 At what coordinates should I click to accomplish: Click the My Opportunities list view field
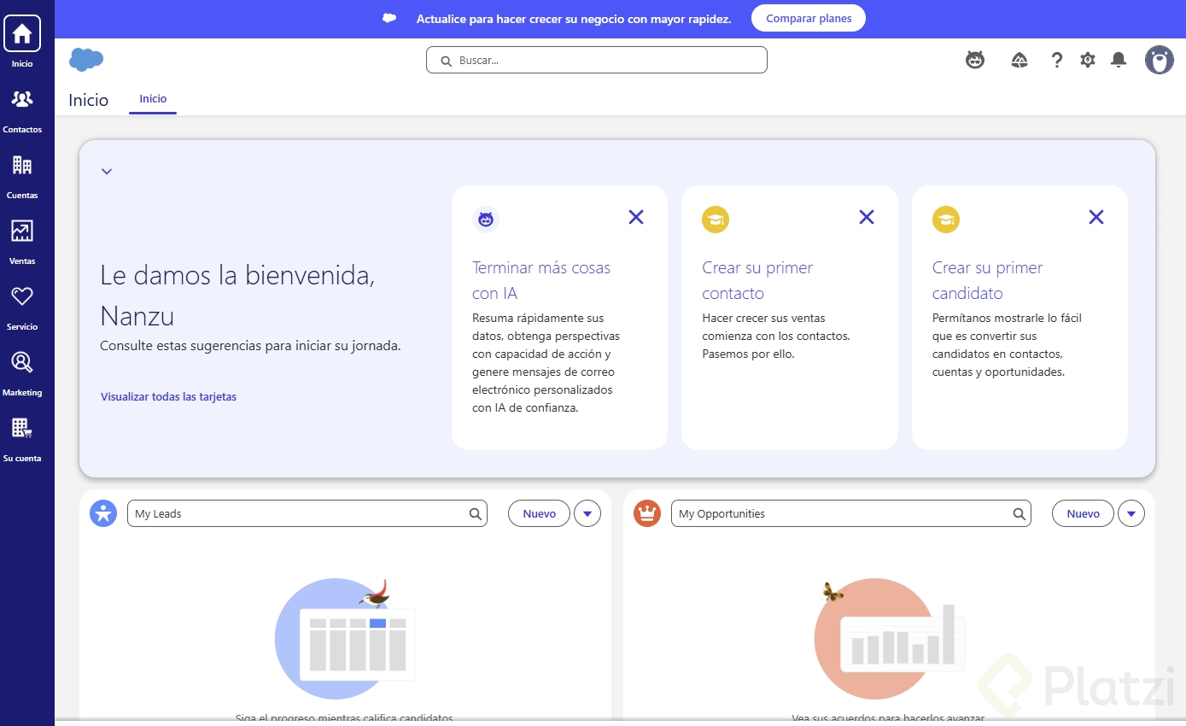pos(851,513)
